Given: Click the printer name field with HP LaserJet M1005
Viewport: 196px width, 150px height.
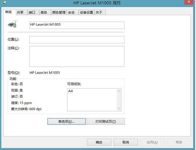Looking at the screenshot, I should pos(76,25).
